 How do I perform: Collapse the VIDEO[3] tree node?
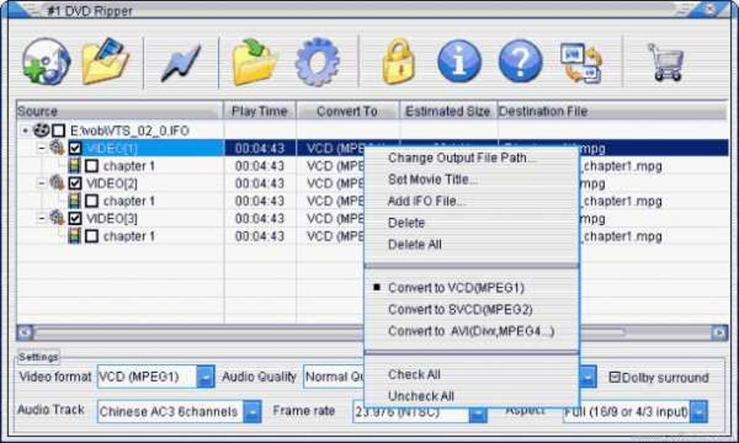41,219
